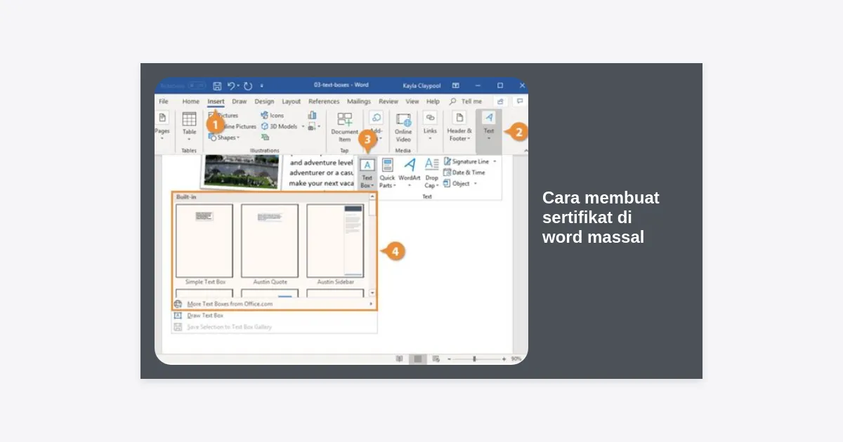Open the Table insert icon

[x=190, y=119]
